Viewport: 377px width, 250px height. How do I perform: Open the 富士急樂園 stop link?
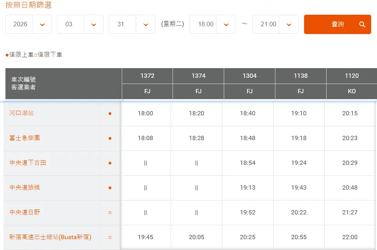(25, 138)
